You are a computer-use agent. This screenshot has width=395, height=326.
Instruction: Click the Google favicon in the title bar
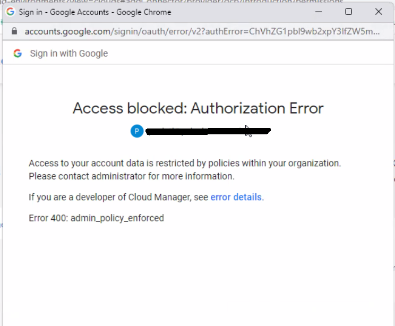click(x=11, y=12)
